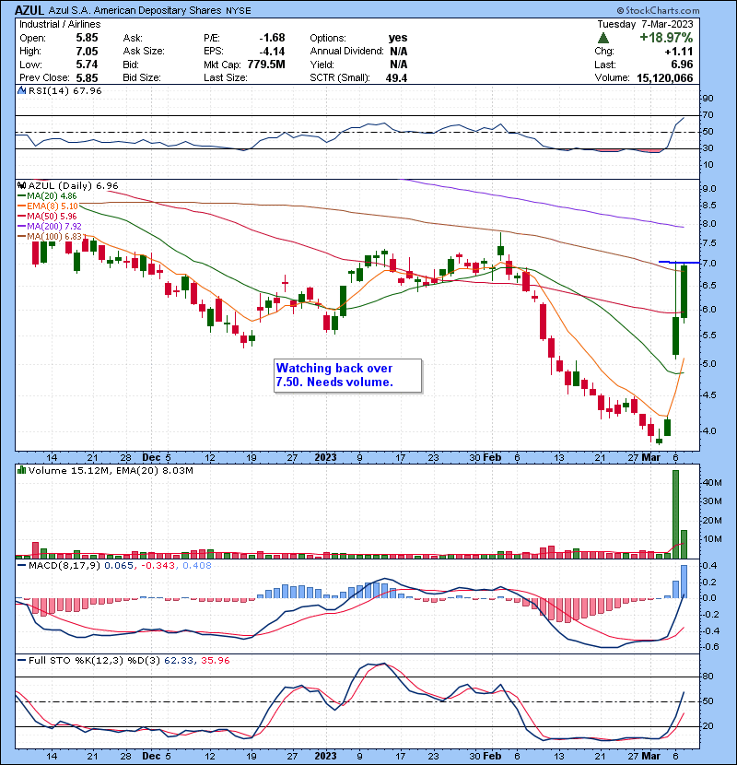The width and height of the screenshot is (737, 765).
Task: Select the MA(20) 4.86 legend entry
Action: (47, 195)
